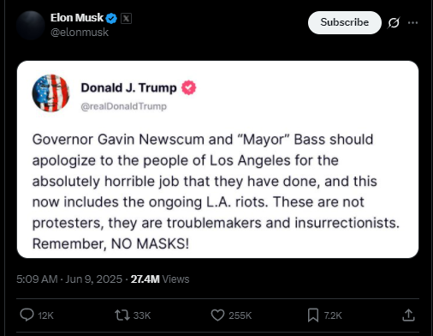Open the three-dot more options menu

[x=412, y=22]
